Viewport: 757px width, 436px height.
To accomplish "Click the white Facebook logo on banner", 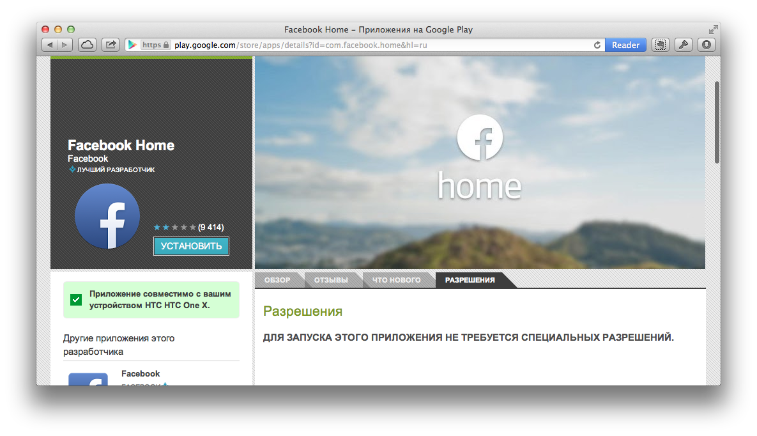I will 480,137.
